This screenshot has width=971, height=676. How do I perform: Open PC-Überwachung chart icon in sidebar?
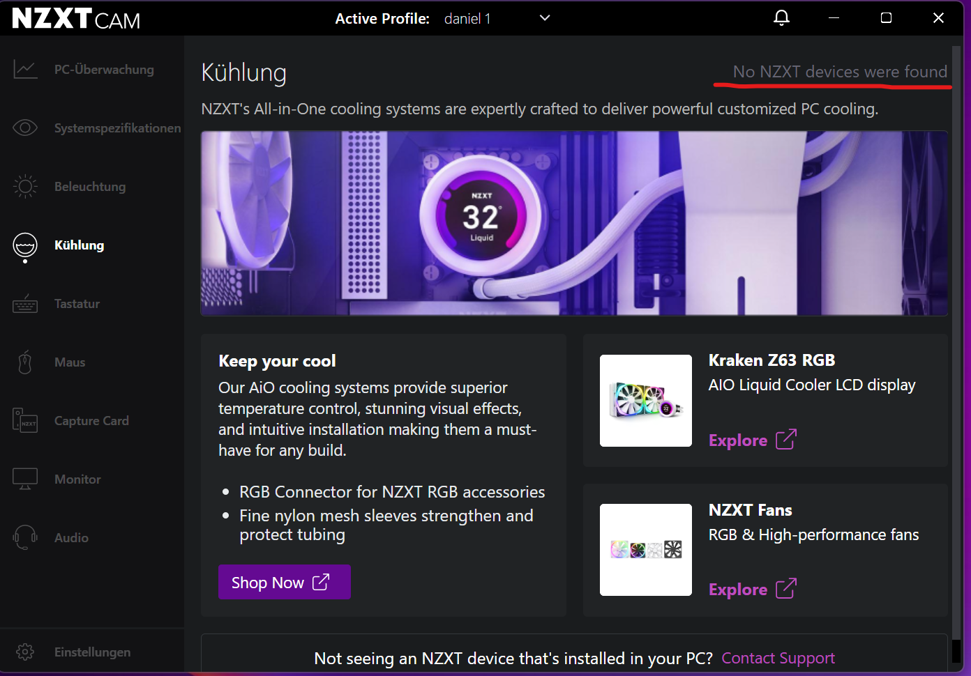coord(25,69)
